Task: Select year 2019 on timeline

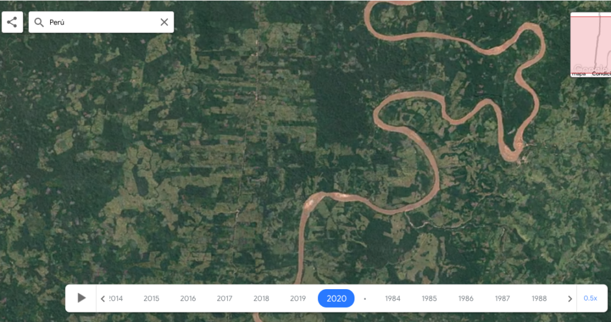Action: [298, 299]
